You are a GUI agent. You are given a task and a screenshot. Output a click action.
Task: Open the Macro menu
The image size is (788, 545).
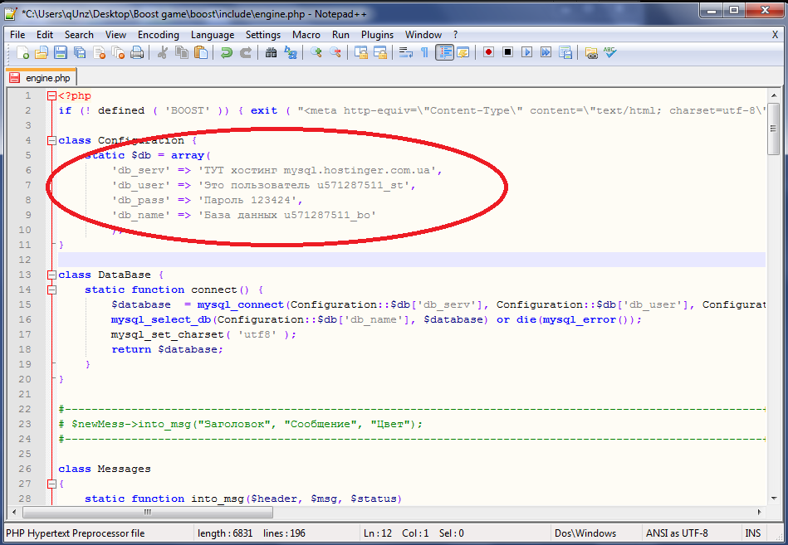306,35
